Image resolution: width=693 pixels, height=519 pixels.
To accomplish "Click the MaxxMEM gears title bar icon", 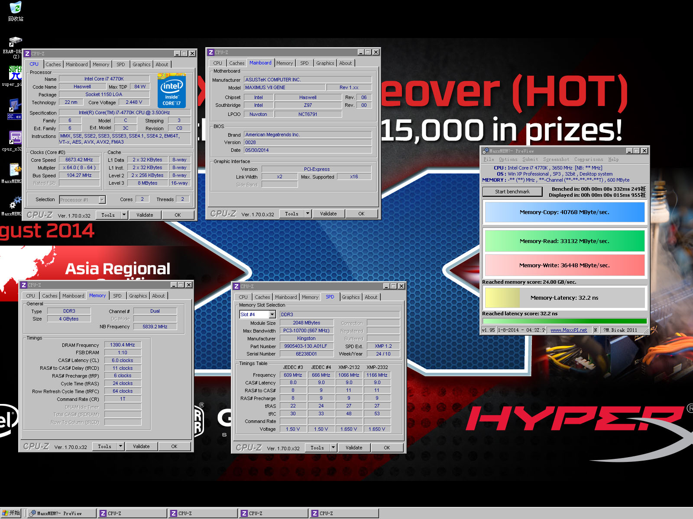I will (486, 151).
